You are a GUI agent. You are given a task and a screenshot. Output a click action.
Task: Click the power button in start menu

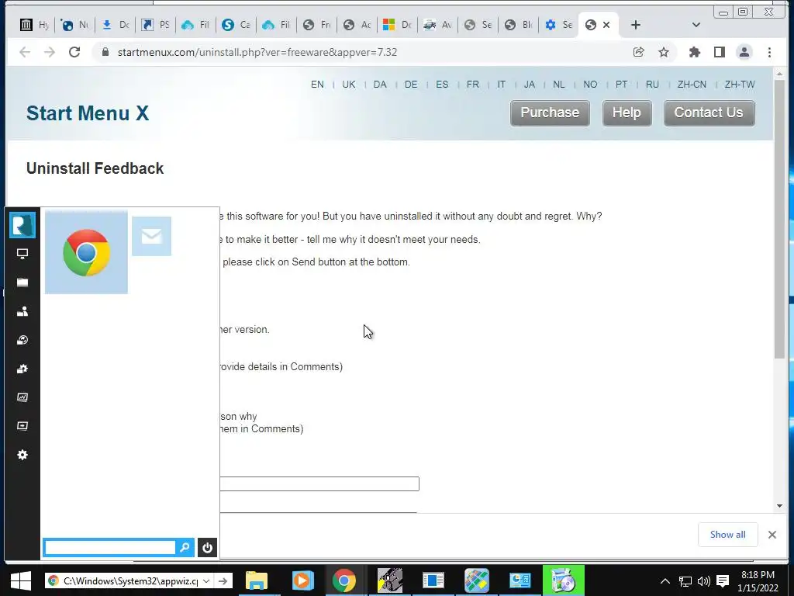(207, 547)
